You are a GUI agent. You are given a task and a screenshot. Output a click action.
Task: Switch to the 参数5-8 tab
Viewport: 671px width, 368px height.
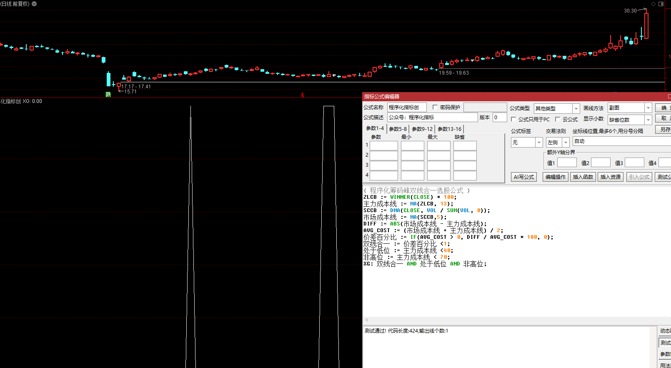398,129
